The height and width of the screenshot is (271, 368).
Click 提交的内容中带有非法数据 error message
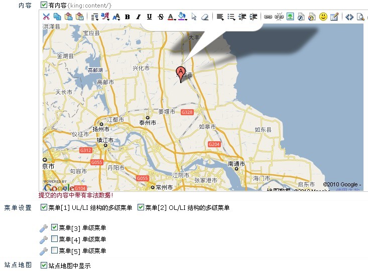click(x=76, y=195)
